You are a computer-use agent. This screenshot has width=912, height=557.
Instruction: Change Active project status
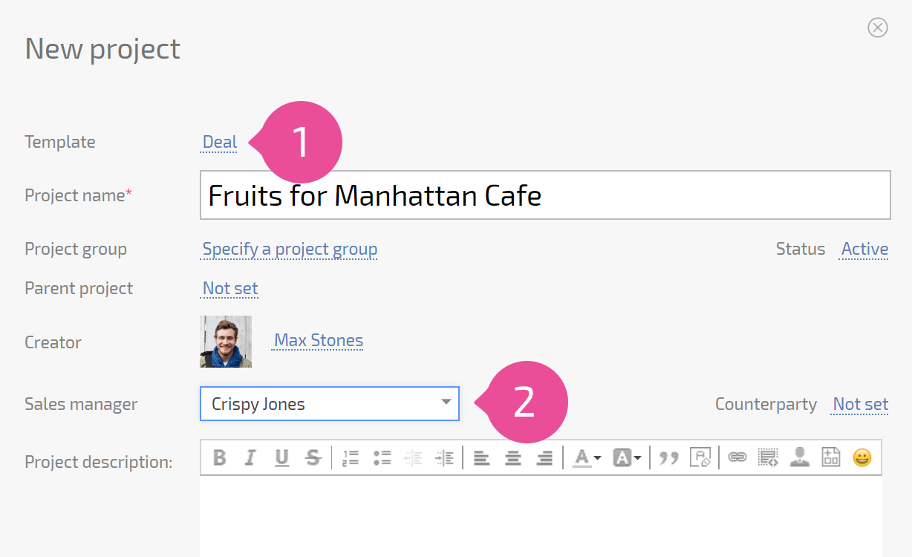tap(864, 249)
